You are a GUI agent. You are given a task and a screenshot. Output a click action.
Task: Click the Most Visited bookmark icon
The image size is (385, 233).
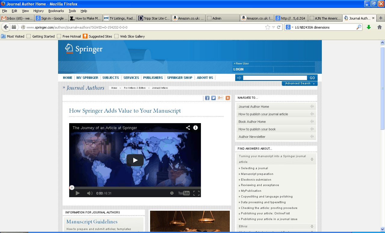tap(3, 36)
